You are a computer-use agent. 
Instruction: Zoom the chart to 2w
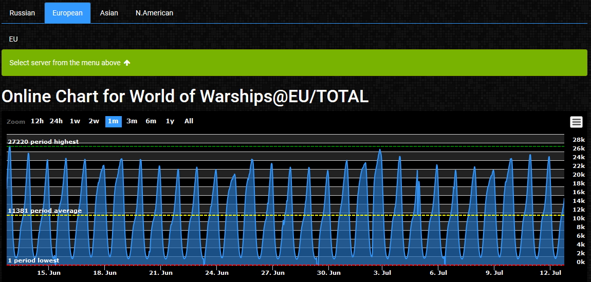[94, 121]
